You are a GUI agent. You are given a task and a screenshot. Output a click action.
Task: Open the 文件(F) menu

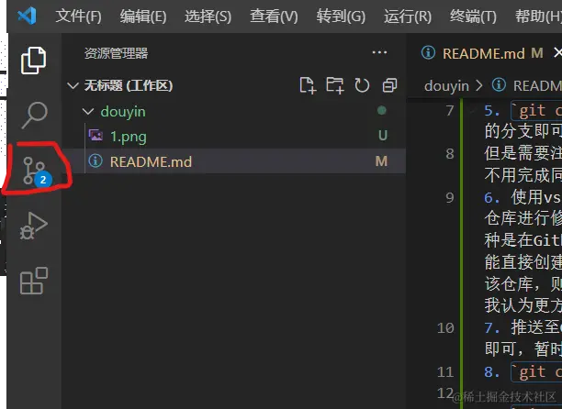(78, 17)
